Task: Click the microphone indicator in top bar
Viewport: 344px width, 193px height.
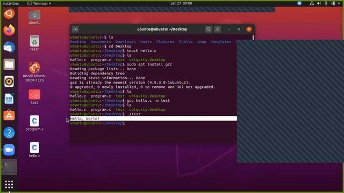Action: (326, 3)
